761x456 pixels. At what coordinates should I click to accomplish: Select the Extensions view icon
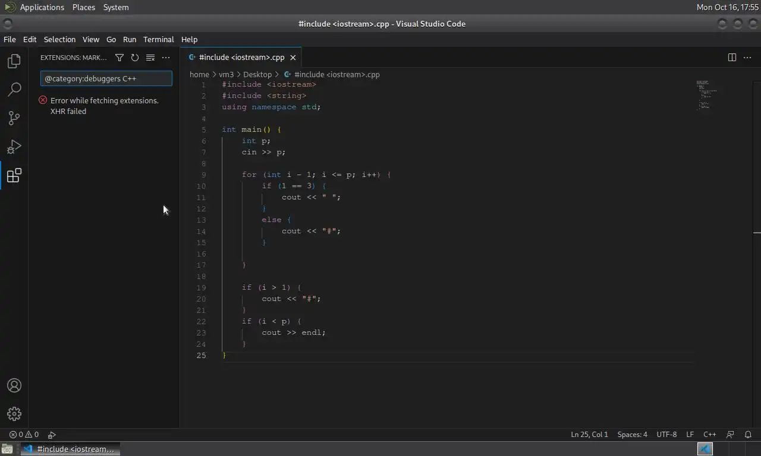[14, 175]
